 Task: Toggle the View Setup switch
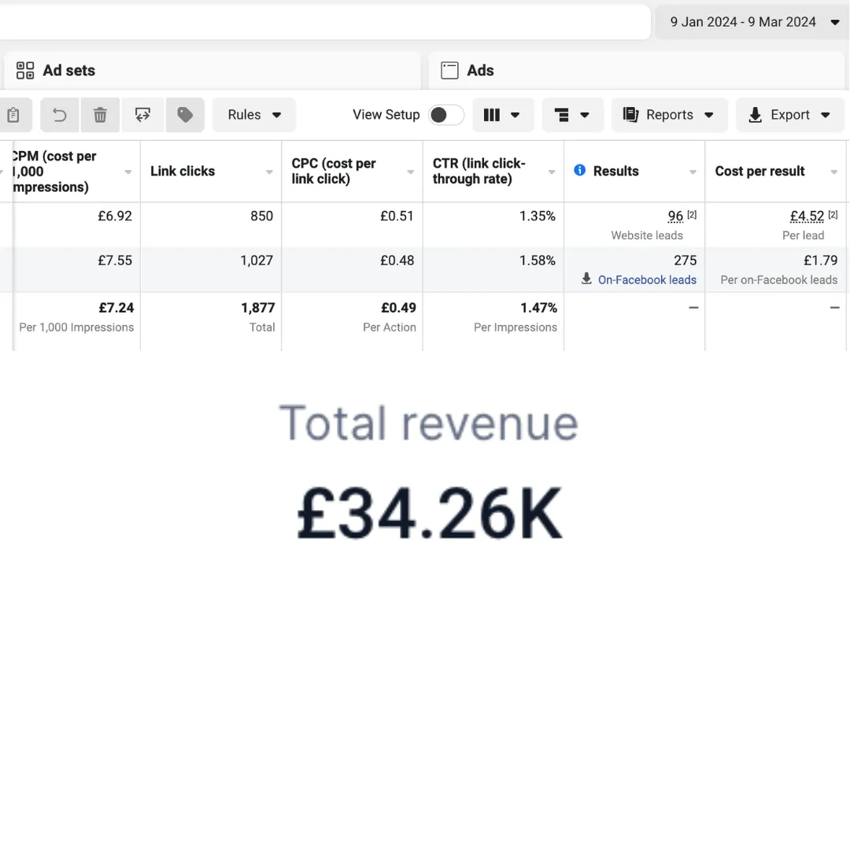coord(445,115)
